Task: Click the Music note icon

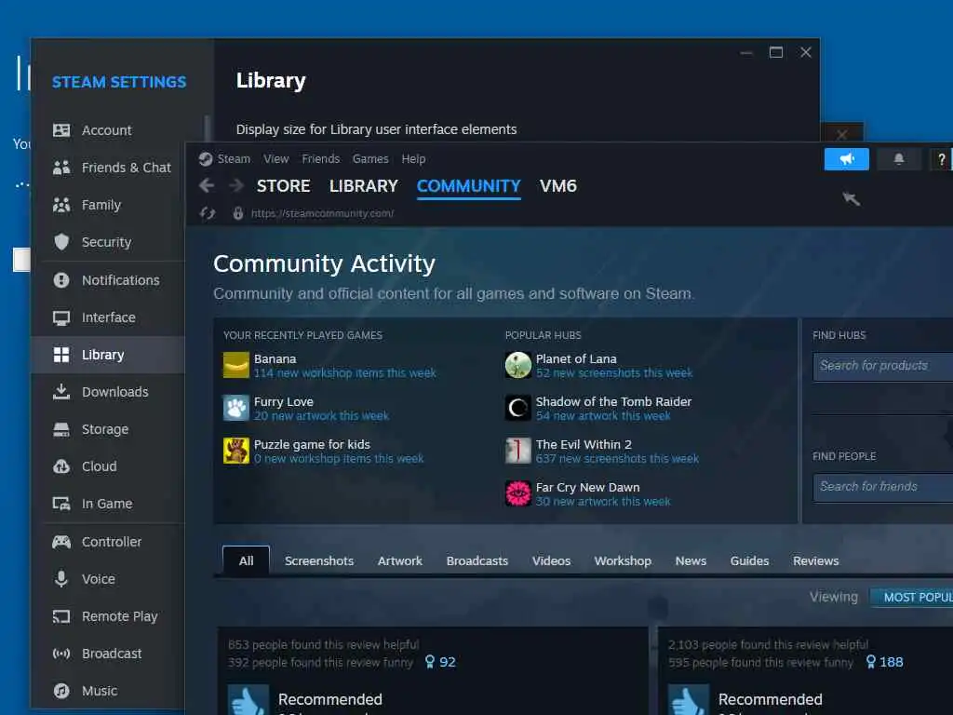Action: pos(61,691)
